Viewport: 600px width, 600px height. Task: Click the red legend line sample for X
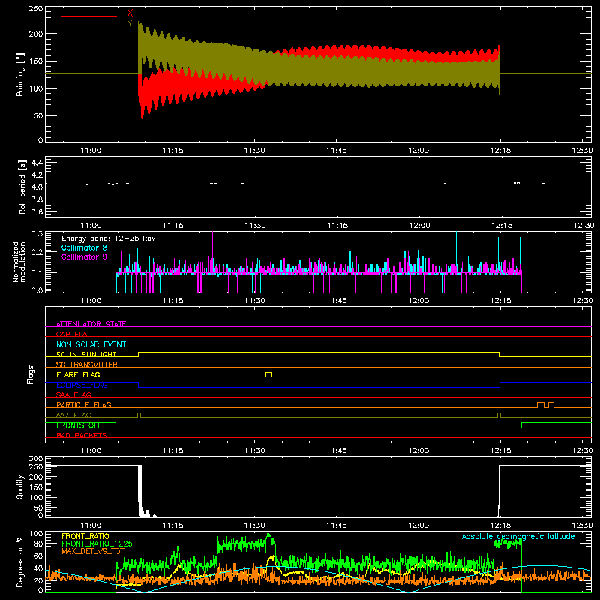pos(89,16)
